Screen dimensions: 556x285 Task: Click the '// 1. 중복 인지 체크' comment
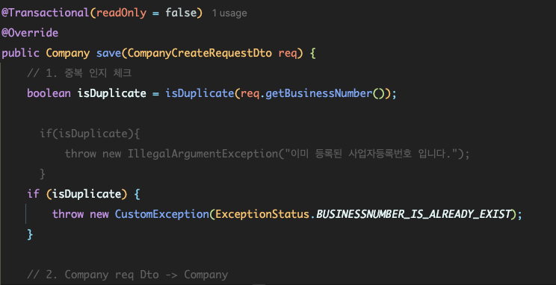click(x=79, y=73)
